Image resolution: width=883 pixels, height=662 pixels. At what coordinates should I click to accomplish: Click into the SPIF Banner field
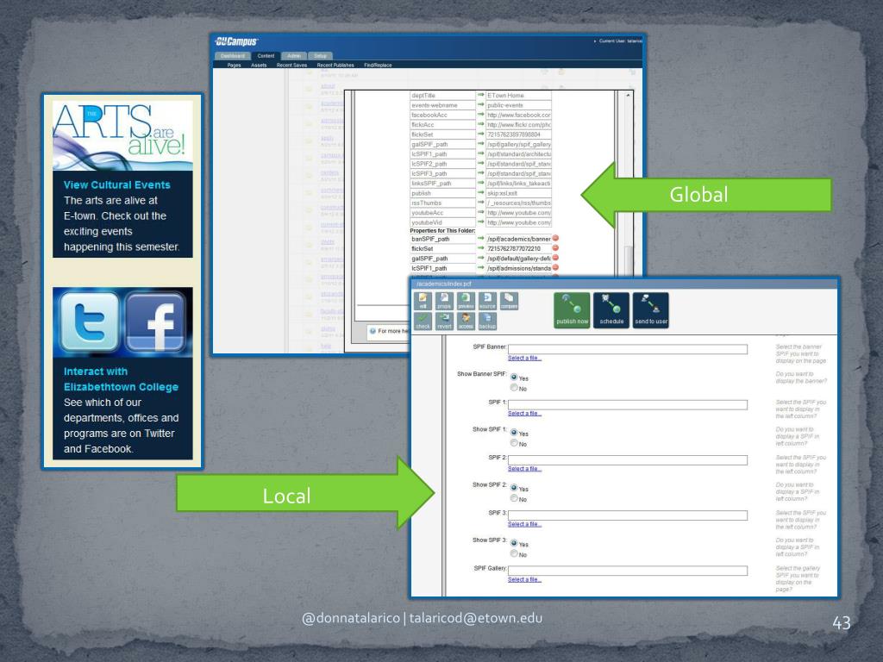pos(628,349)
